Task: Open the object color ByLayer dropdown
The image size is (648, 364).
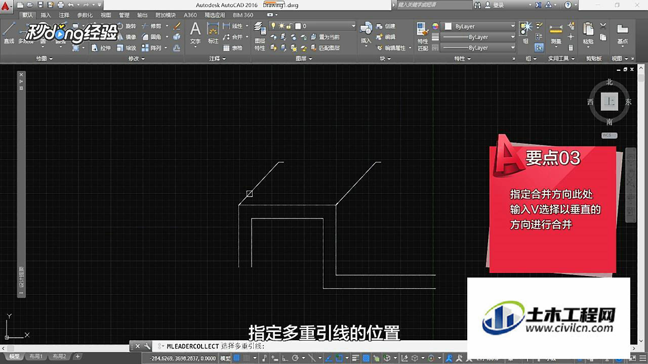Action: pyautogui.click(x=479, y=26)
